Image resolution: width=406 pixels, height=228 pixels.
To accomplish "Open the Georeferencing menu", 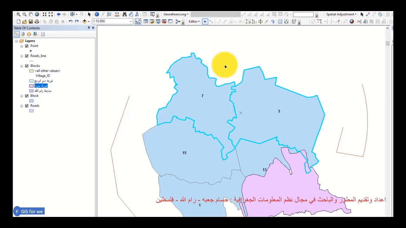I will tap(176, 14).
